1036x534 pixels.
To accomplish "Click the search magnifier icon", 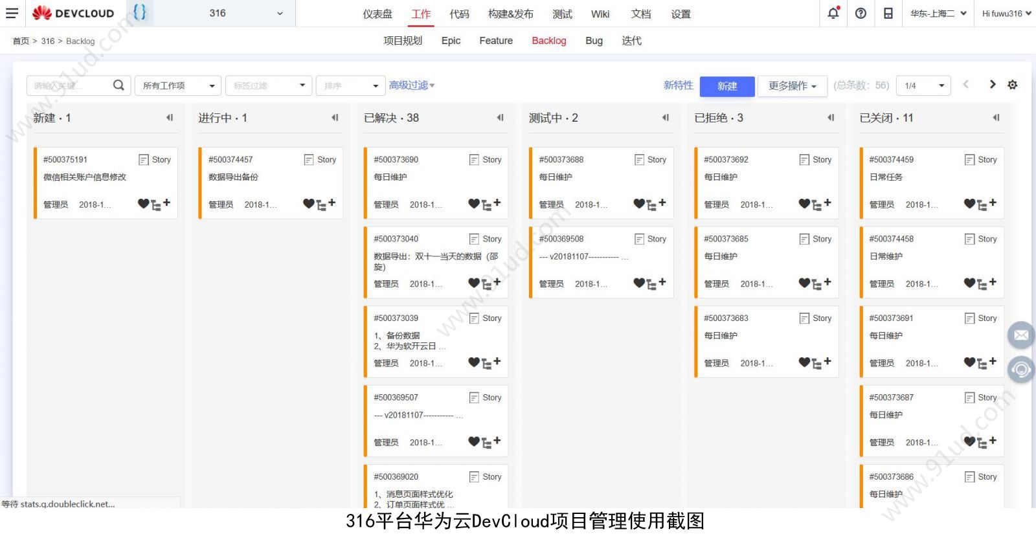I will click(118, 85).
